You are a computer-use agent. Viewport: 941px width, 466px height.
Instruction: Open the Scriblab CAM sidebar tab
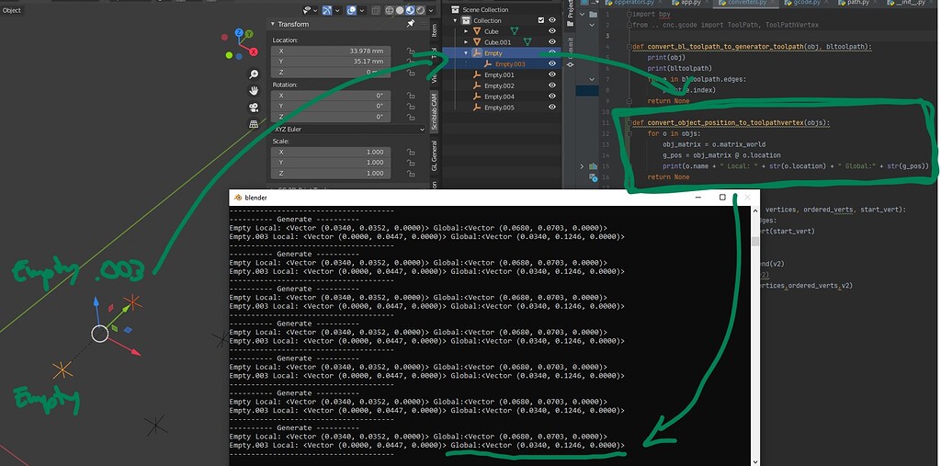coord(435,113)
